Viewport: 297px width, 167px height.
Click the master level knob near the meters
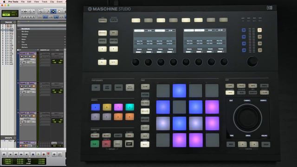click(252, 61)
